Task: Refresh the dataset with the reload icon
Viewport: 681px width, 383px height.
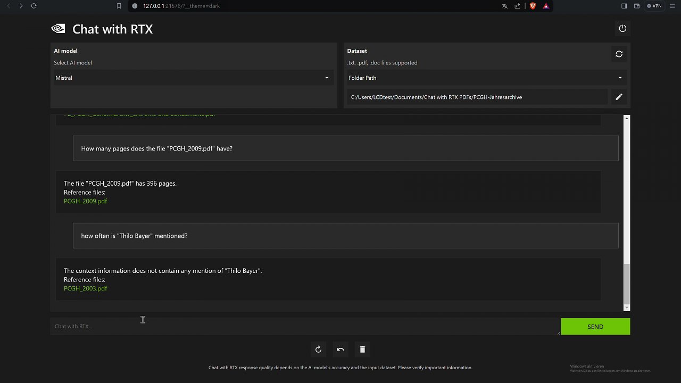Action: click(x=619, y=54)
